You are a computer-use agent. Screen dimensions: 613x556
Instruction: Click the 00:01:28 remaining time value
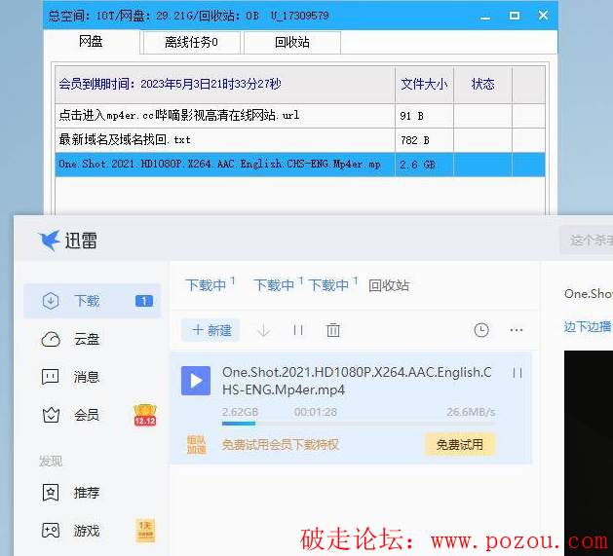pyautogui.click(x=316, y=412)
